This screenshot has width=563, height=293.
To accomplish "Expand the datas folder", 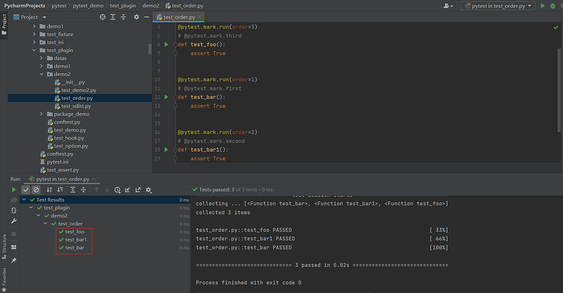I will coord(42,58).
